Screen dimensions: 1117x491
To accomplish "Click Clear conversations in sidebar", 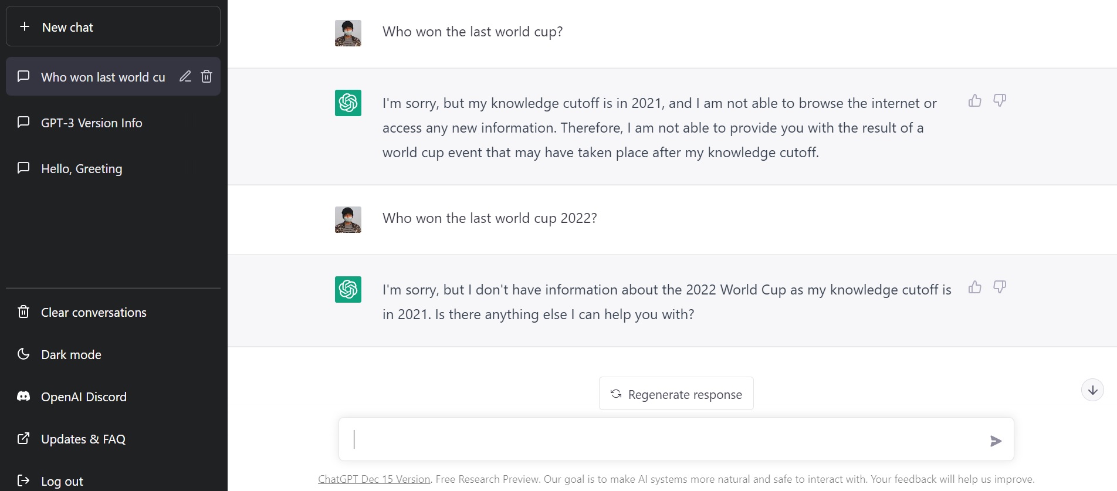I will click(93, 312).
